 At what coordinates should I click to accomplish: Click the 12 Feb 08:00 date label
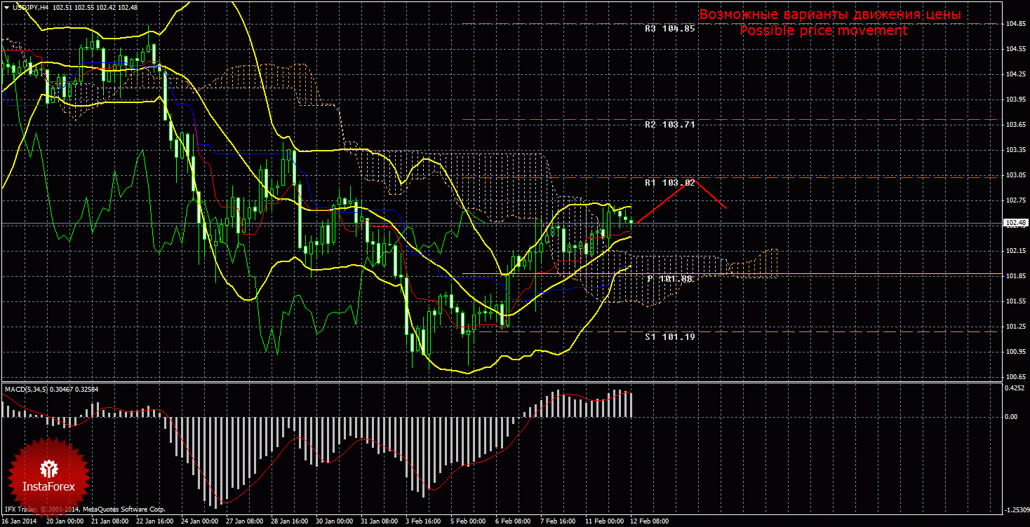coord(650,521)
